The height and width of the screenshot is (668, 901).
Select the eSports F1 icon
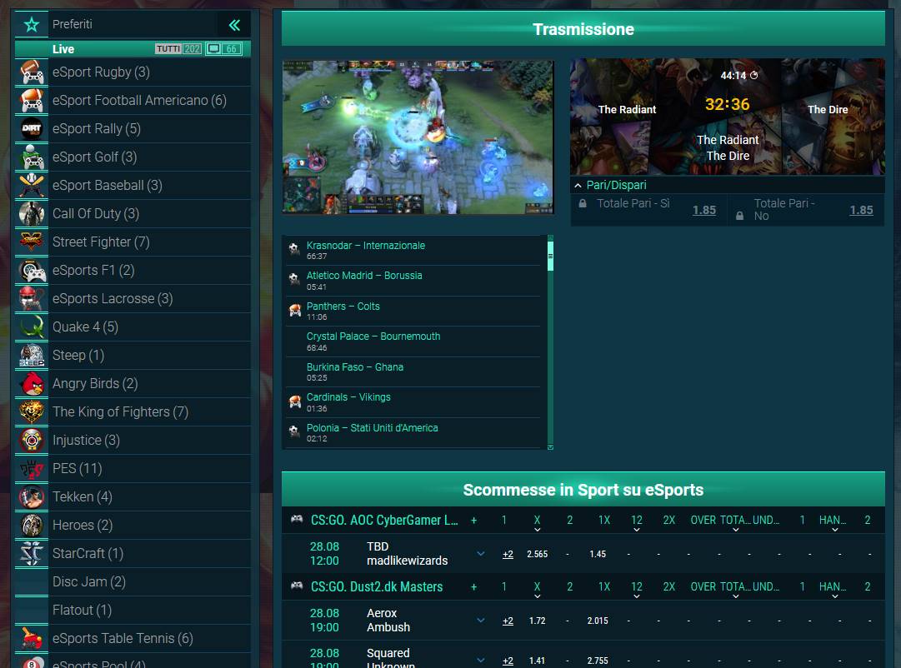(x=32, y=270)
